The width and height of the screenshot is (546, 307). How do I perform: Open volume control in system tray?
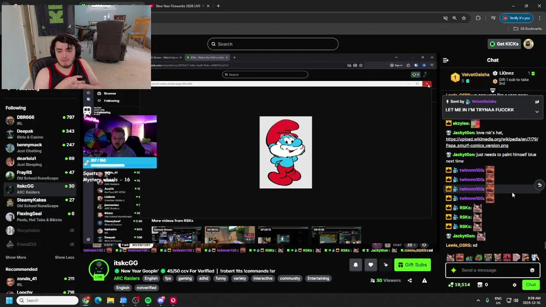point(516,301)
